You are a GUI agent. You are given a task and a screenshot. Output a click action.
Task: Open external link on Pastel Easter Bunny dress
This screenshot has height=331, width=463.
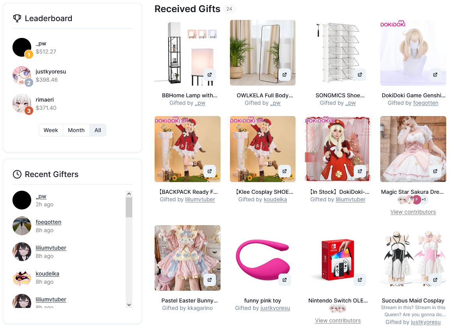(x=209, y=279)
